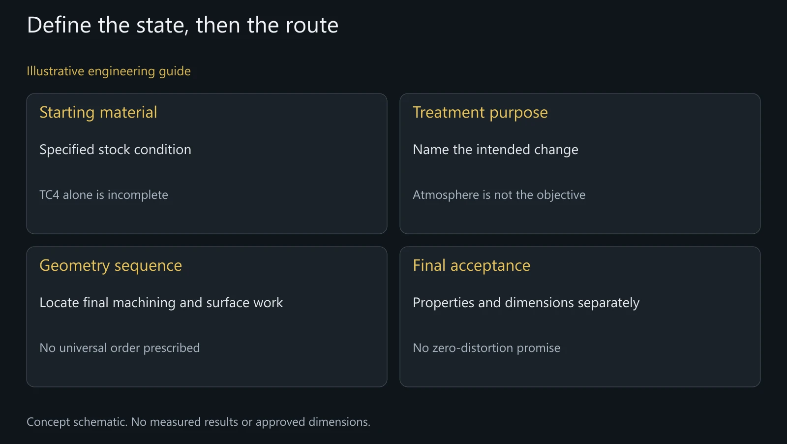Viewport: 787px width, 444px height.
Task: Open the Treatment purpose card heading
Action: [480, 112]
